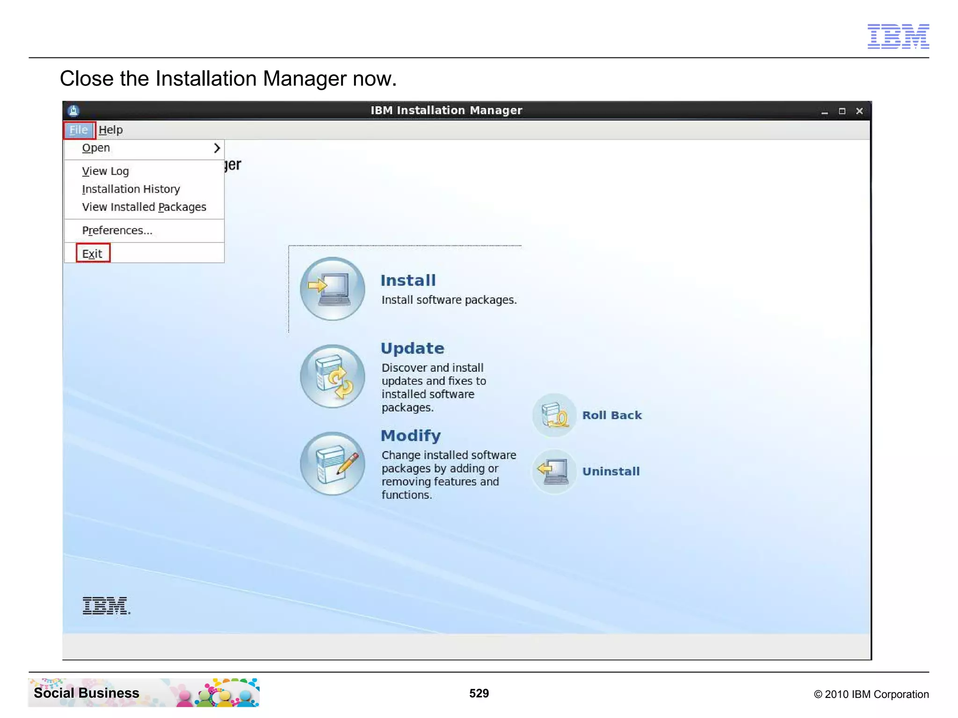Click 'Change installed software packages' description text

[x=449, y=475]
